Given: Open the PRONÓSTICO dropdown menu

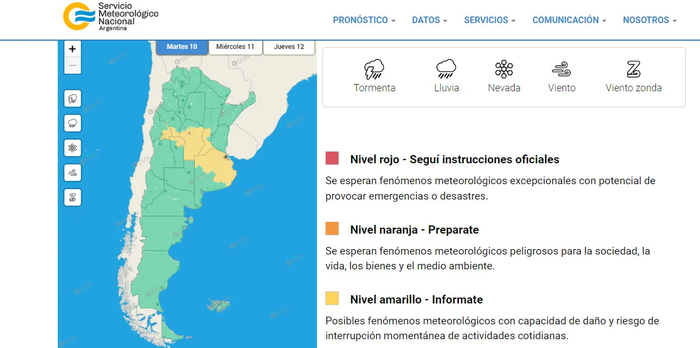Looking at the screenshot, I should click(364, 20).
